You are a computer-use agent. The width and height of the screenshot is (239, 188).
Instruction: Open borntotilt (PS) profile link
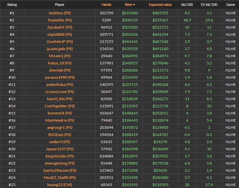(60, 113)
